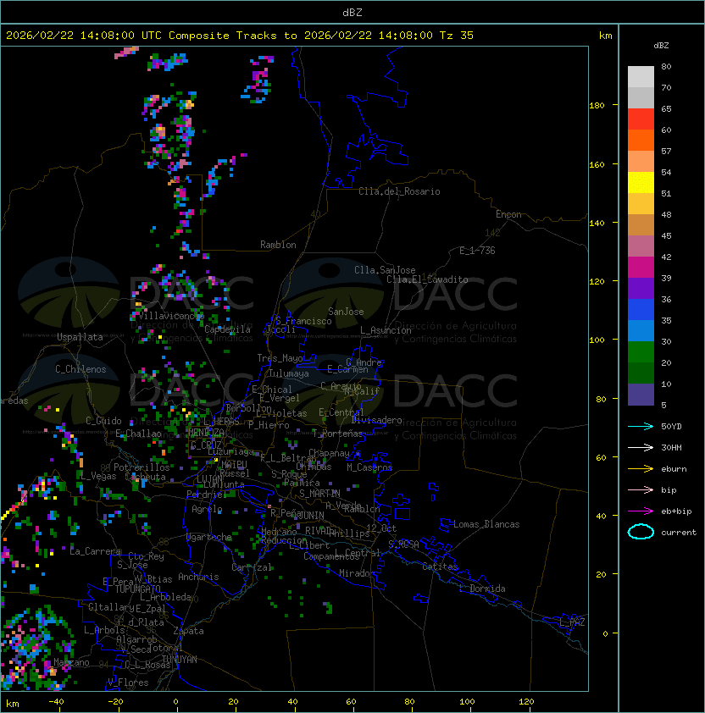Click the 'Lomas_Blancas' map label
This screenshot has height=713, width=705.
tap(486, 524)
